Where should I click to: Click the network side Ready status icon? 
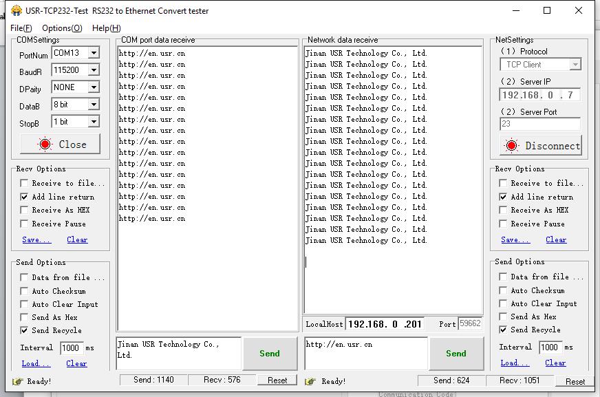click(310, 381)
